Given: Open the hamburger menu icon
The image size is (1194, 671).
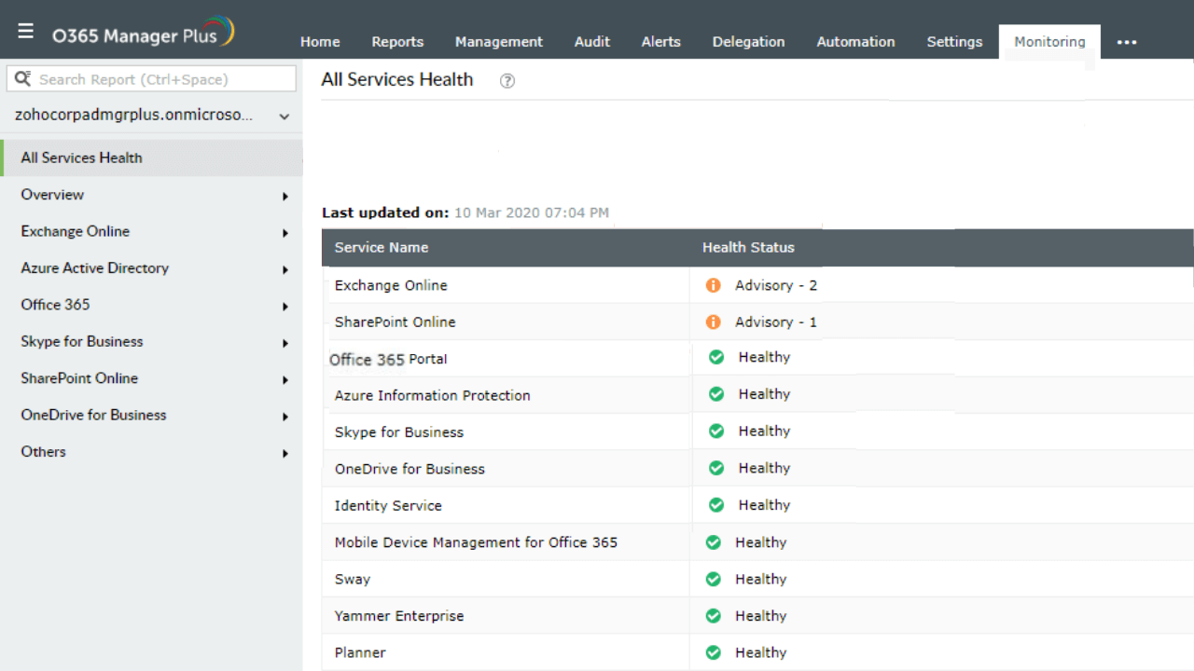Looking at the screenshot, I should pyautogui.click(x=25, y=31).
